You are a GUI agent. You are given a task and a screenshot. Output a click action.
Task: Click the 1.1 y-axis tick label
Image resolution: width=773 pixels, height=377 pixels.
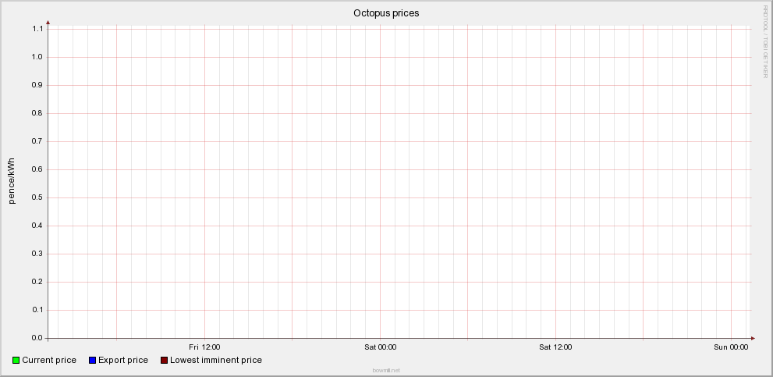click(x=37, y=29)
